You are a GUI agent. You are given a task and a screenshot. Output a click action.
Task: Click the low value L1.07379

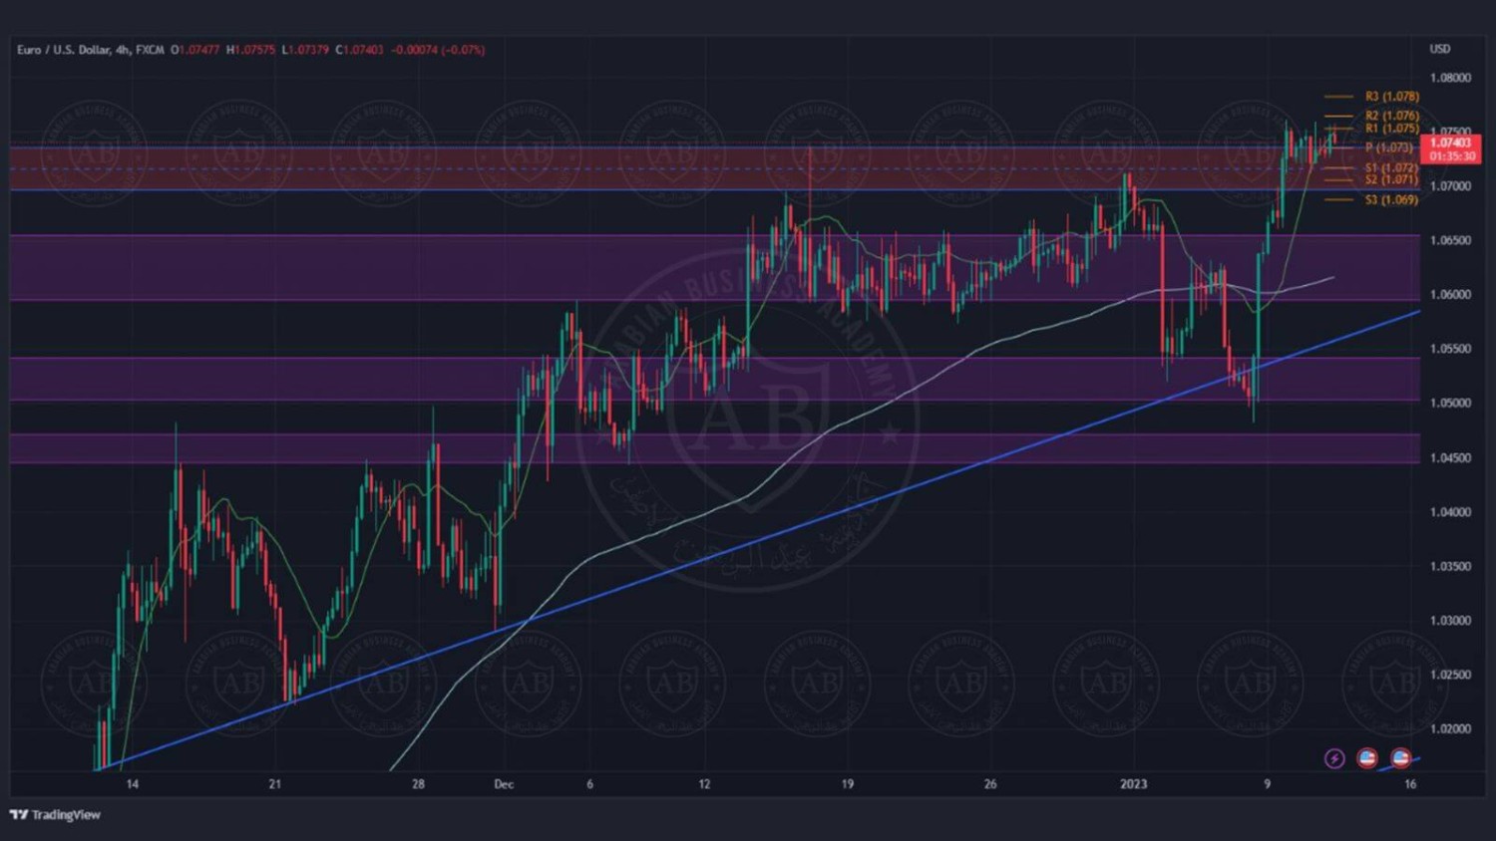[x=305, y=50]
